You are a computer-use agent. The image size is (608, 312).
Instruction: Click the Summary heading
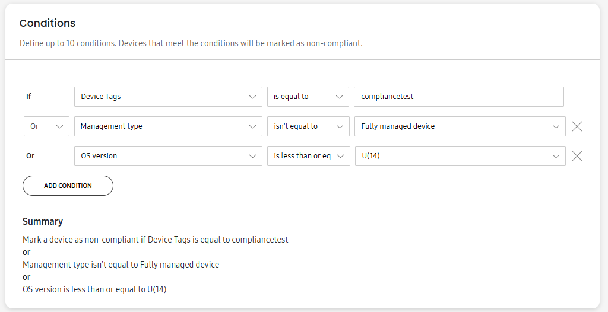coord(43,221)
